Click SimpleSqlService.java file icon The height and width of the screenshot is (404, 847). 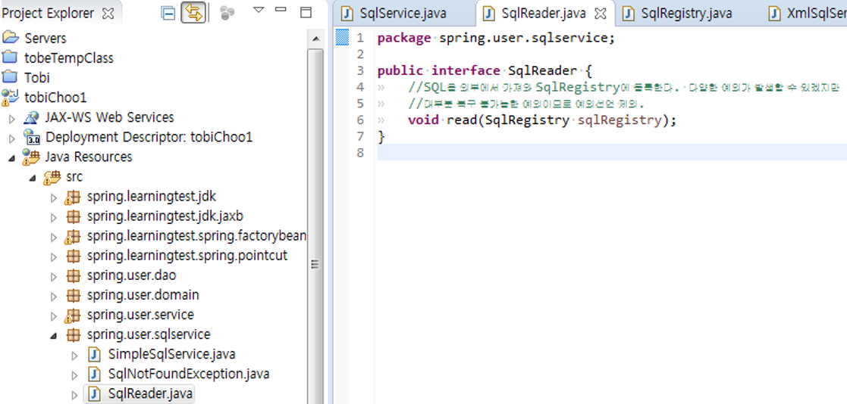tap(94, 355)
